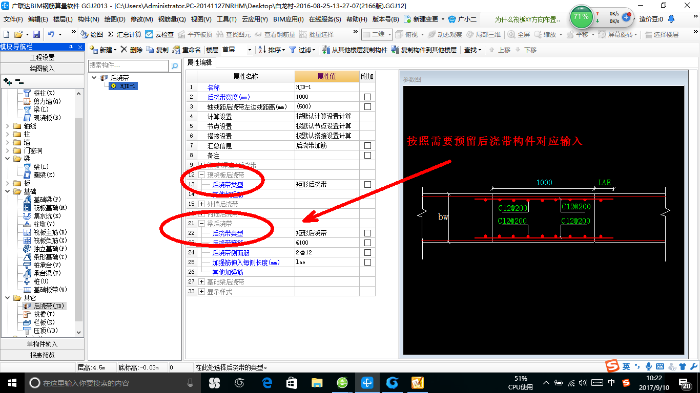
Task: Select 挑檐(T) tree item
Action: [x=39, y=314]
